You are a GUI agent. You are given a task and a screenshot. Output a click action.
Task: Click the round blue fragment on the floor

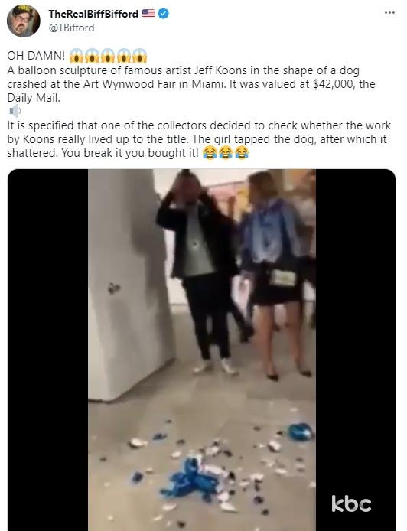click(x=300, y=432)
